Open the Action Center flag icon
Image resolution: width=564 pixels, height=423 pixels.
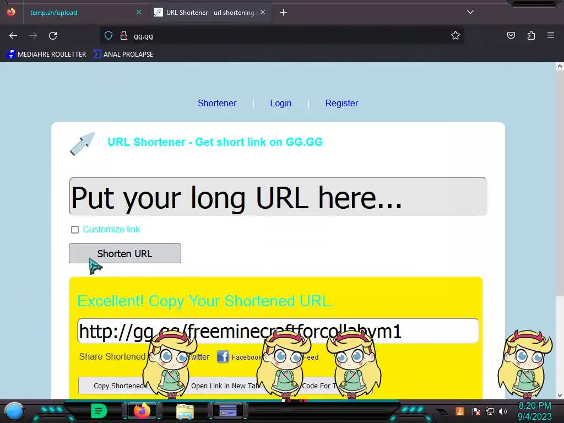[x=476, y=411]
